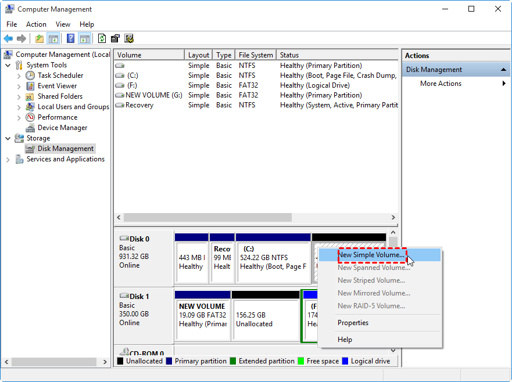Click the Storage node icon
Viewport: 512px width, 382px height.
coord(19,138)
